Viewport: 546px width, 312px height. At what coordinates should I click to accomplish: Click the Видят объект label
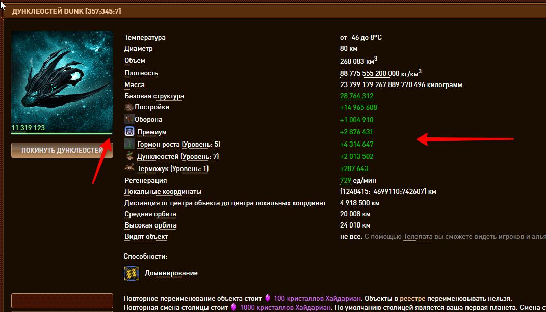click(146, 237)
